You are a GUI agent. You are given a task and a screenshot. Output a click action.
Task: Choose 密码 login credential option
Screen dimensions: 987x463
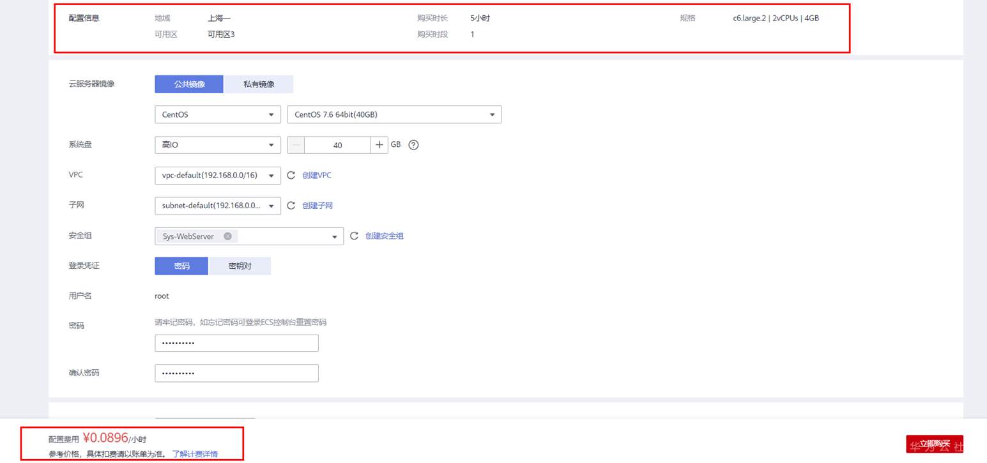181,266
